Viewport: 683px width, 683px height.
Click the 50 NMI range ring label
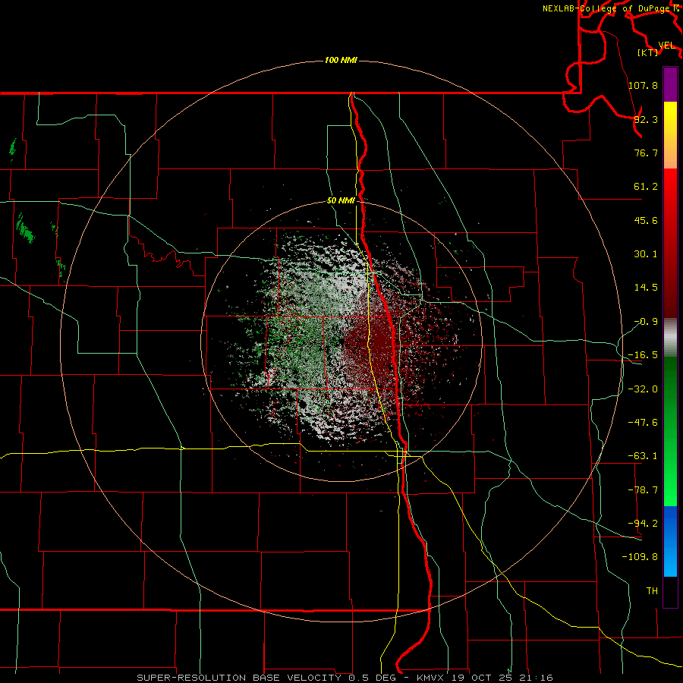click(x=341, y=200)
